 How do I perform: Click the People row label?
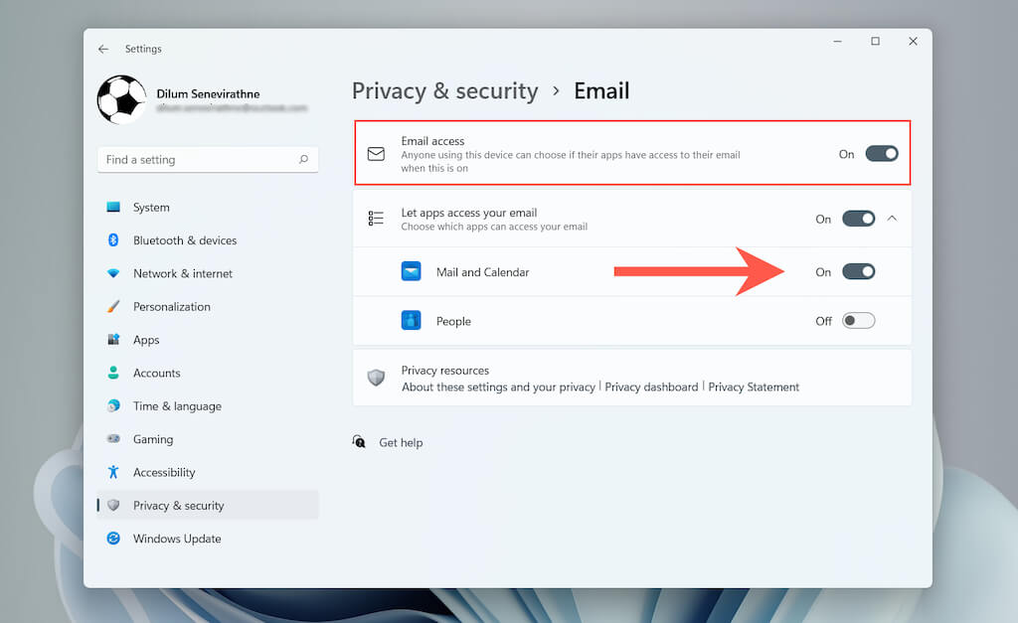click(453, 321)
